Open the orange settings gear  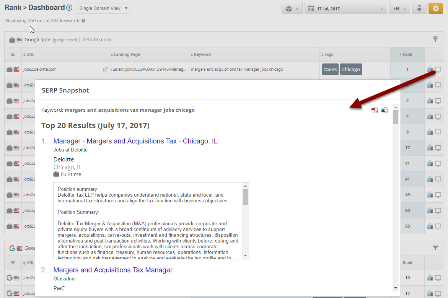435,8
